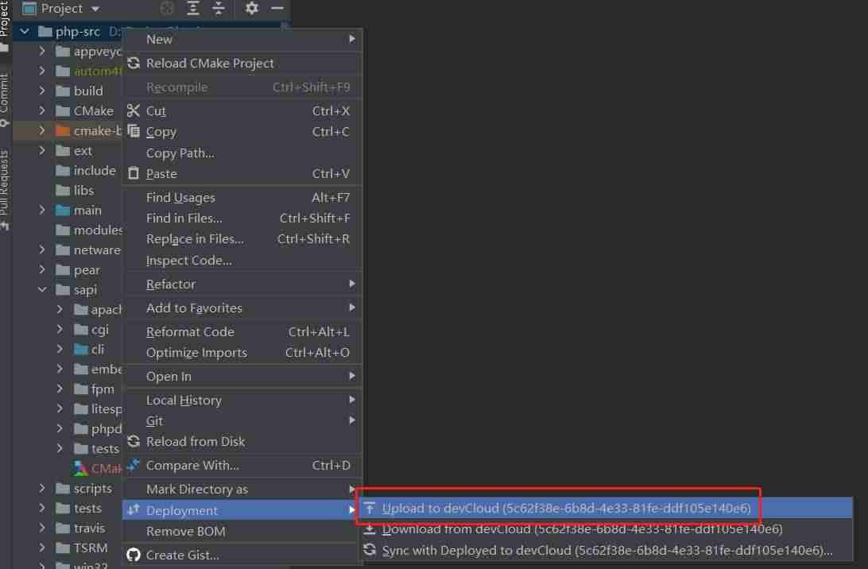This screenshot has height=569, width=868.
Task: Select Find in Files... entry
Action: [x=242, y=218]
